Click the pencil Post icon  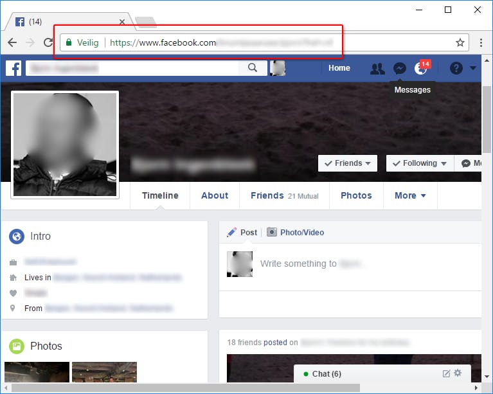tap(232, 232)
